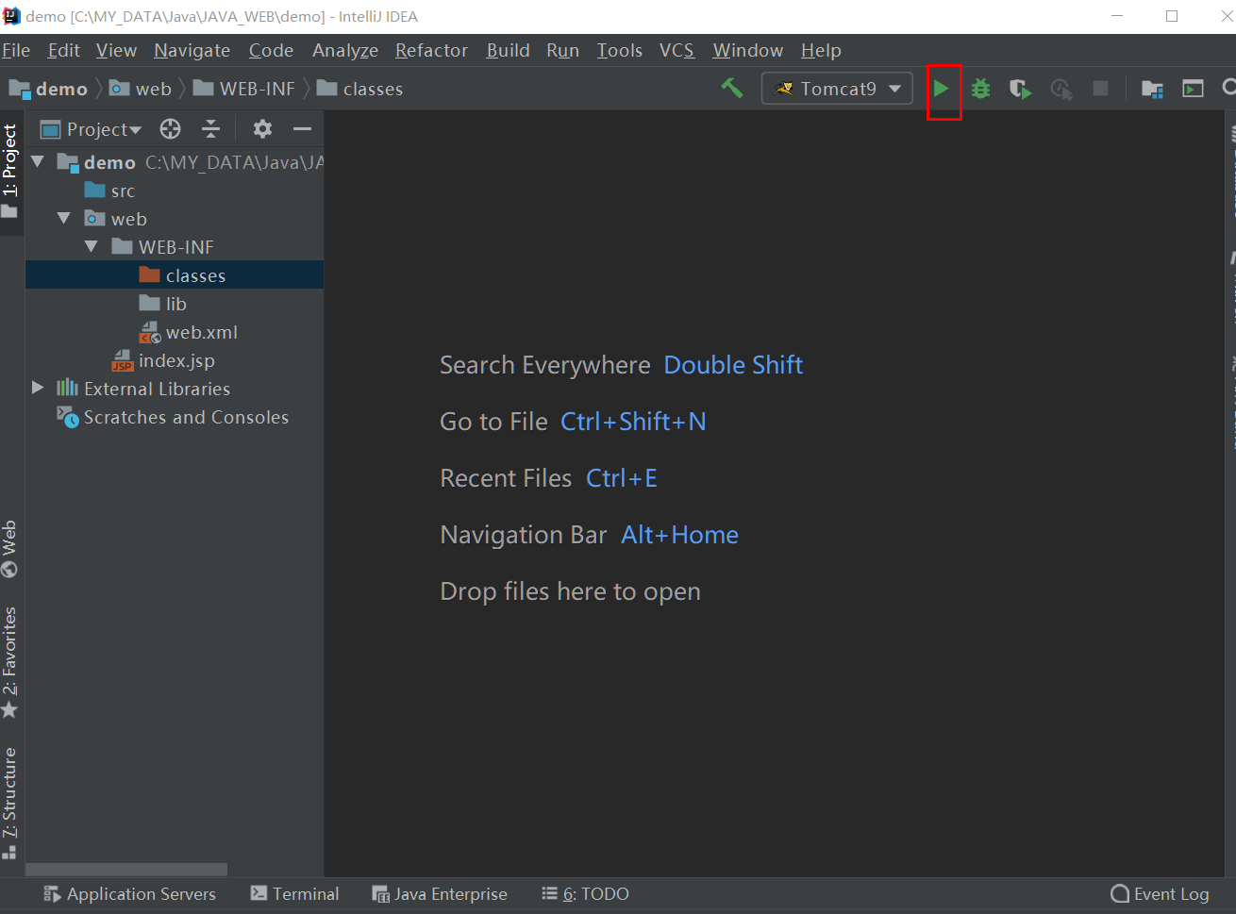Select the classes folder in project tree
The image size is (1236, 914).
coord(175,274)
